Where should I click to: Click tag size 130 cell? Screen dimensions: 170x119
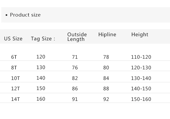click(41, 67)
